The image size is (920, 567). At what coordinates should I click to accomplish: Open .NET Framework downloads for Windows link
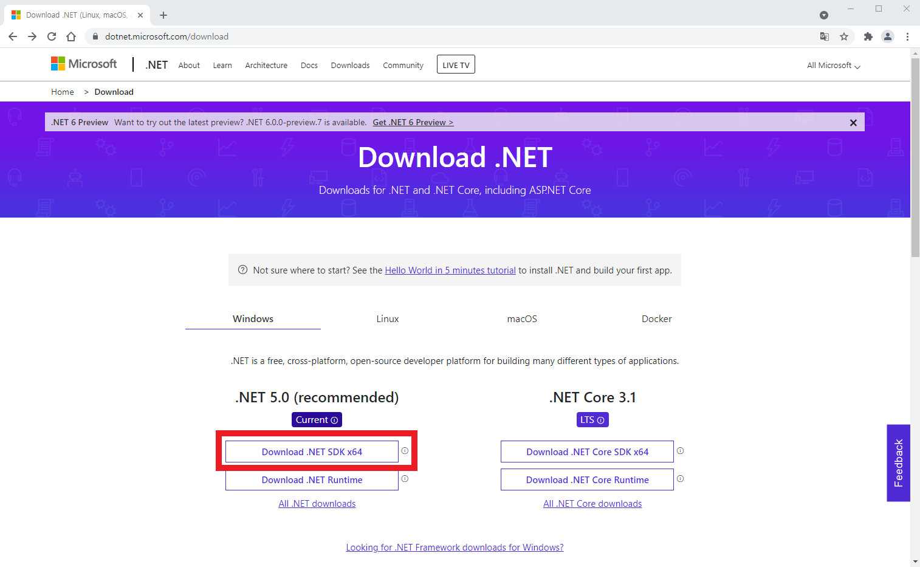click(455, 548)
